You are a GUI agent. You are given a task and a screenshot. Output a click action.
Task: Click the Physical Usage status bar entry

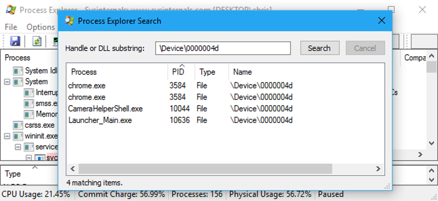[x=270, y=194]
